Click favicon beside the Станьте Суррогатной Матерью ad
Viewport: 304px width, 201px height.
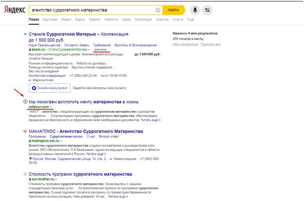point(25,34)
